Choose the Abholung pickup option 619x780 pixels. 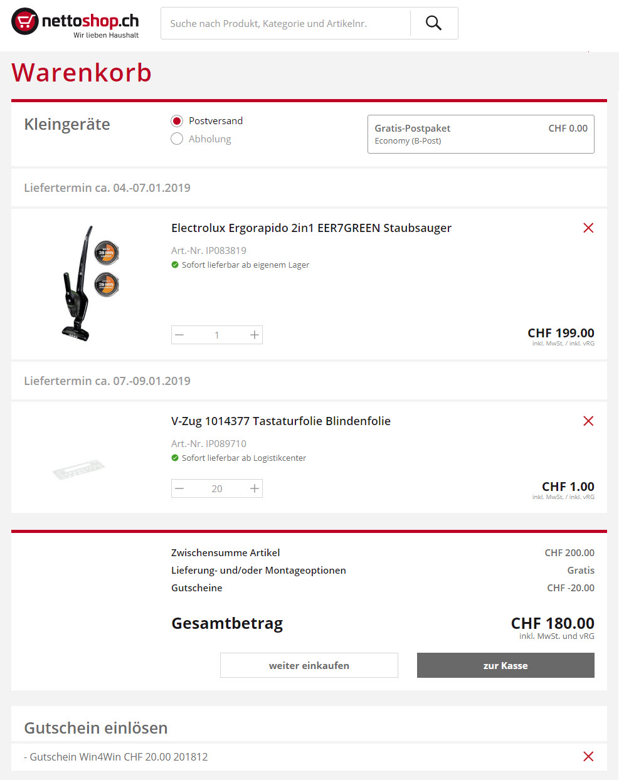pos(177,139)
